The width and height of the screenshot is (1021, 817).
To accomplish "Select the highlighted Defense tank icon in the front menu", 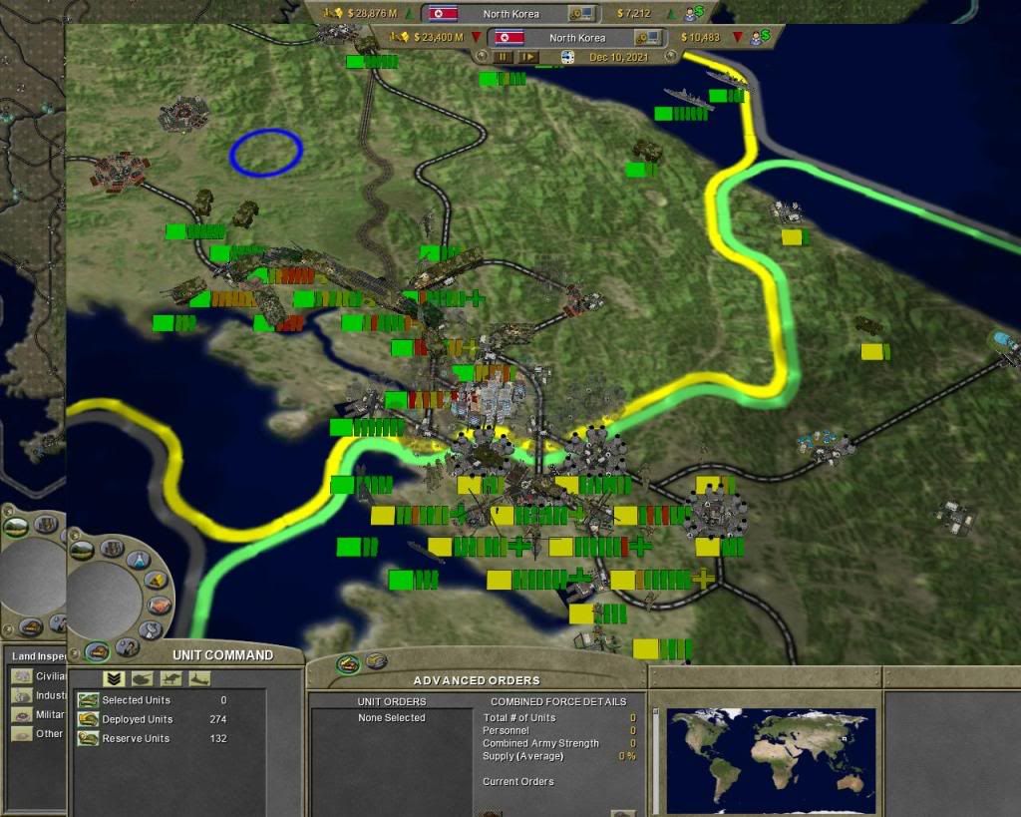I will pyautogui.click(x=97, y=650).
